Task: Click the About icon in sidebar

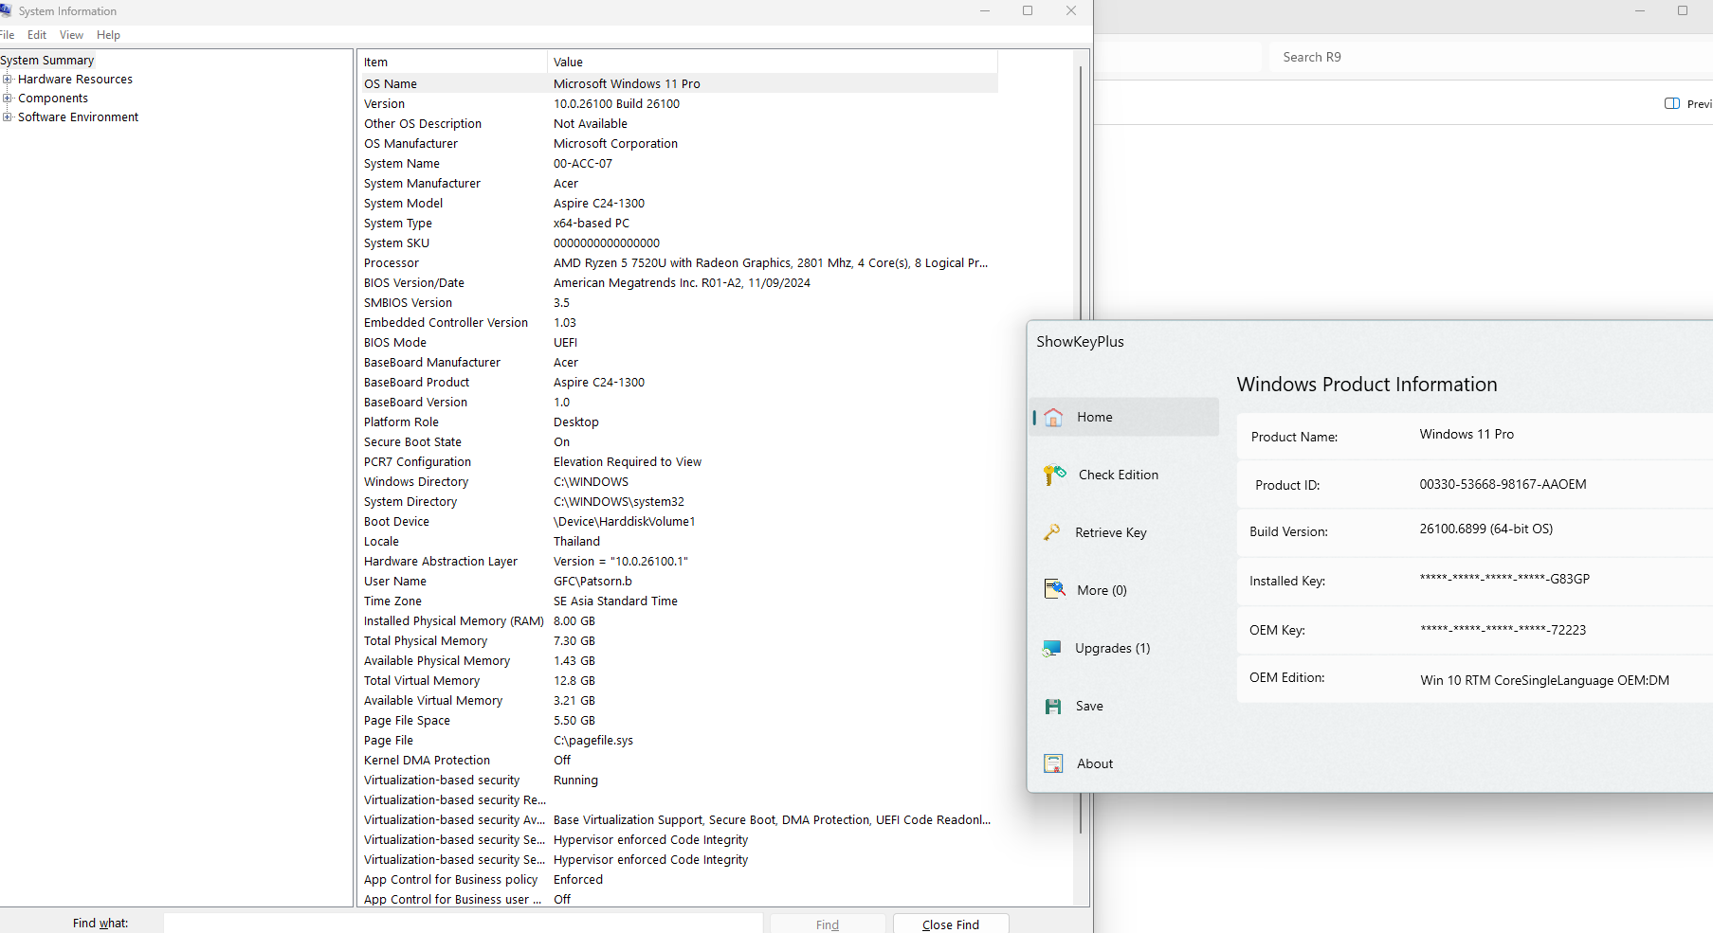Action: tap(1053, 763)
